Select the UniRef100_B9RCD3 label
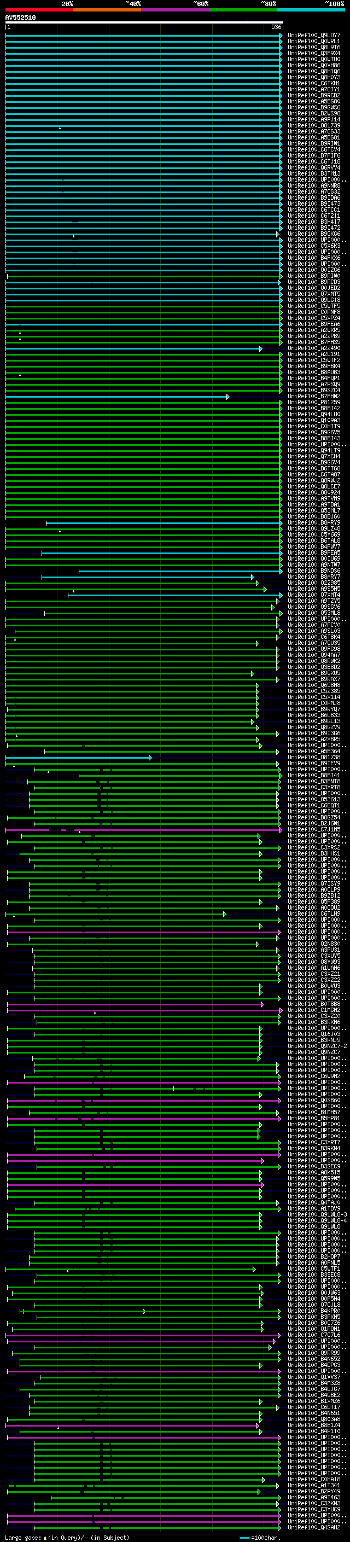 tap(314, 282)
